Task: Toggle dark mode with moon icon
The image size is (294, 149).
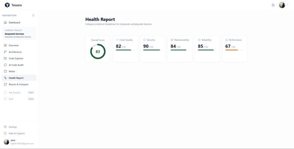Action: click(x=273, y=5)
